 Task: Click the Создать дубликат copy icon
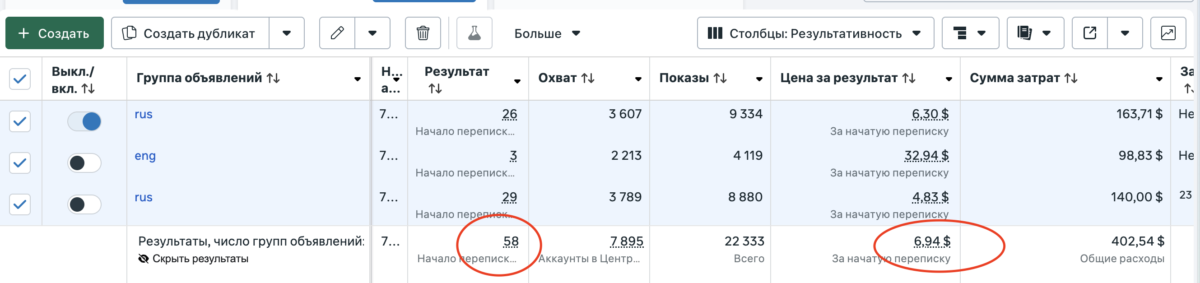(x=130, y=33)
